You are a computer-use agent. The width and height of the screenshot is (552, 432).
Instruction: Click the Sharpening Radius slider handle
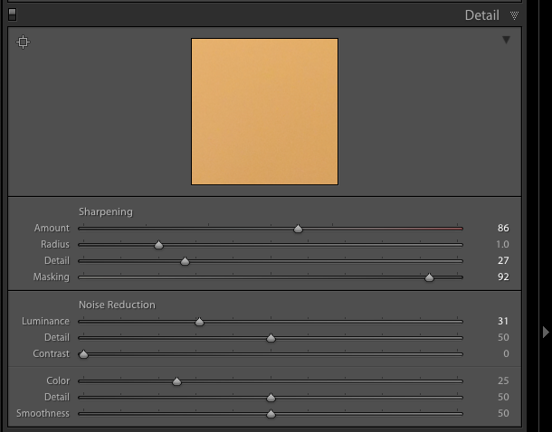158,245
